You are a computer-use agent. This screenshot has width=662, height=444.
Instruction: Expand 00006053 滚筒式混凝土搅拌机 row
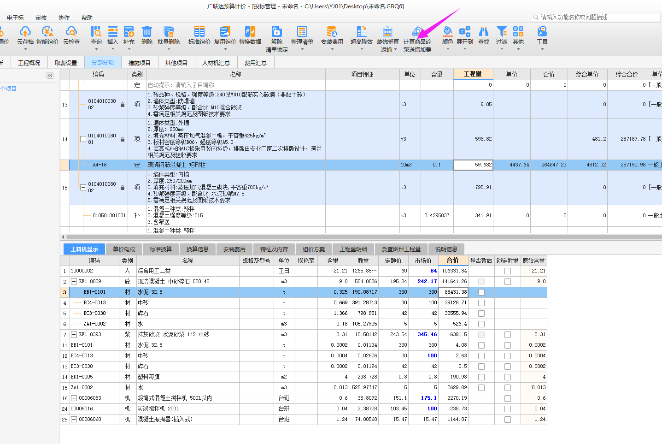[x=74, y=398]
